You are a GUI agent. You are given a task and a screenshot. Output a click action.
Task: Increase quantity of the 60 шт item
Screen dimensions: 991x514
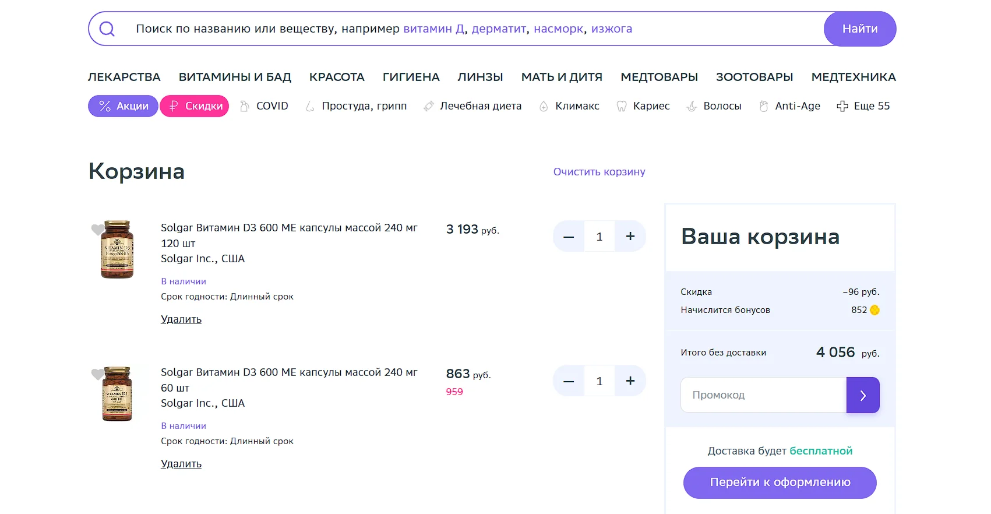click(630, 381)
